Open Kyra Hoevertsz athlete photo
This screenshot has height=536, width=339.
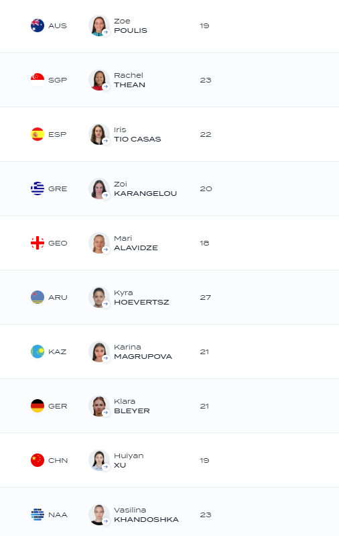pyautogui.click(x=99, y=297)
